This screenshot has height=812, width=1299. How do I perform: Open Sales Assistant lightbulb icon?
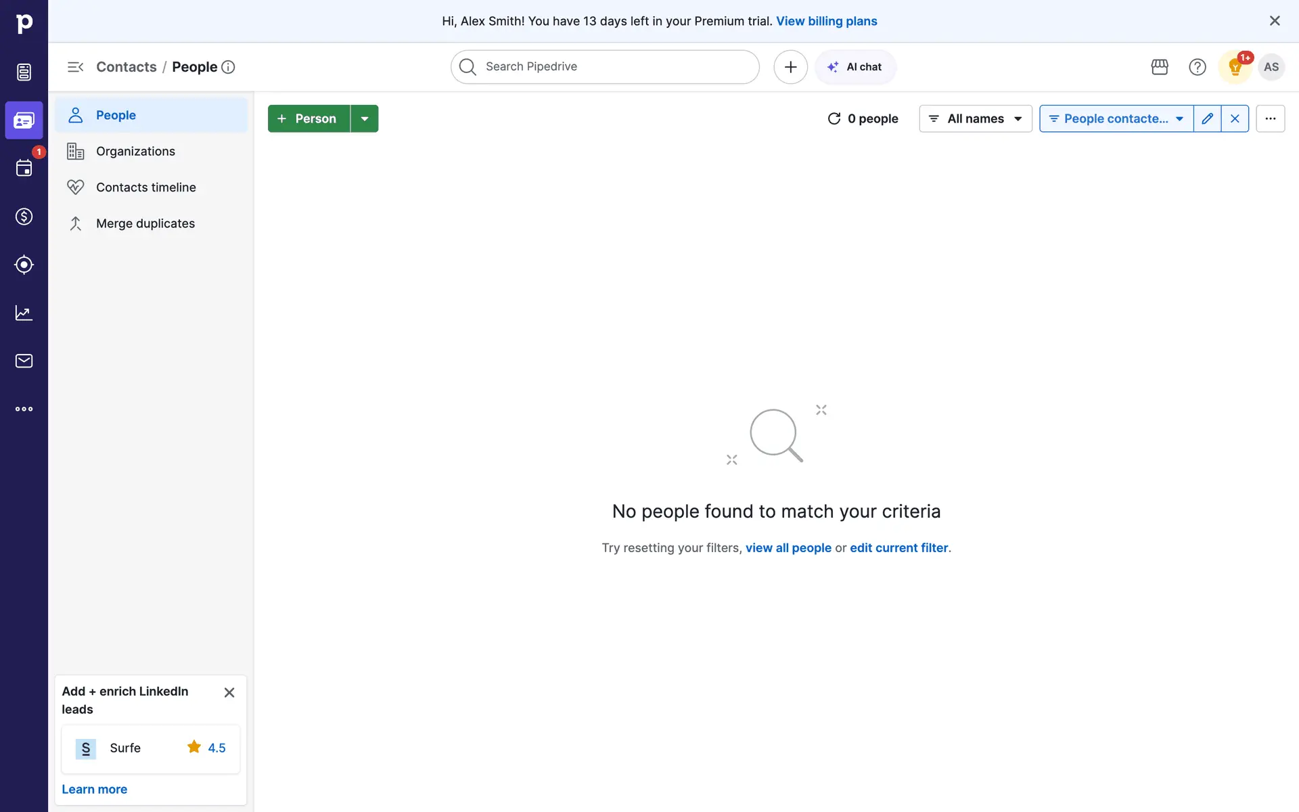(1235, 67)
